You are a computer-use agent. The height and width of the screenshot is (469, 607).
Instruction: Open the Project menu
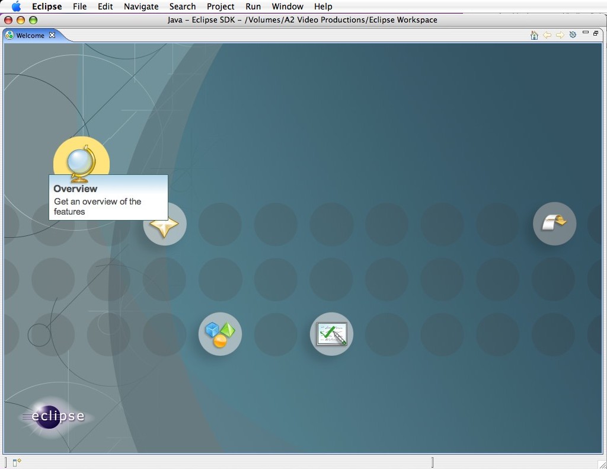coord(221,7)
